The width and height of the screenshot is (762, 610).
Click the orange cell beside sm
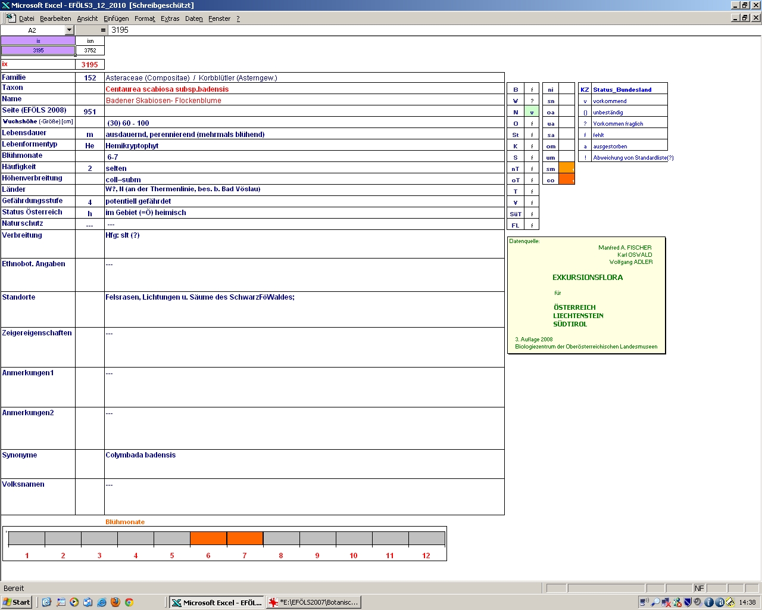point(567,169)
